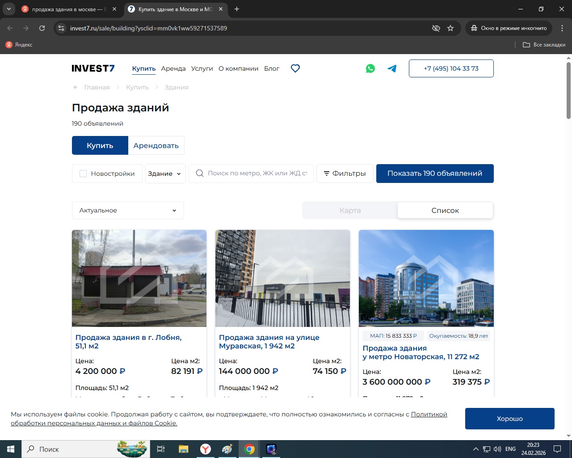
Task: Open the Фильтры panel
Action: (345, 174)
